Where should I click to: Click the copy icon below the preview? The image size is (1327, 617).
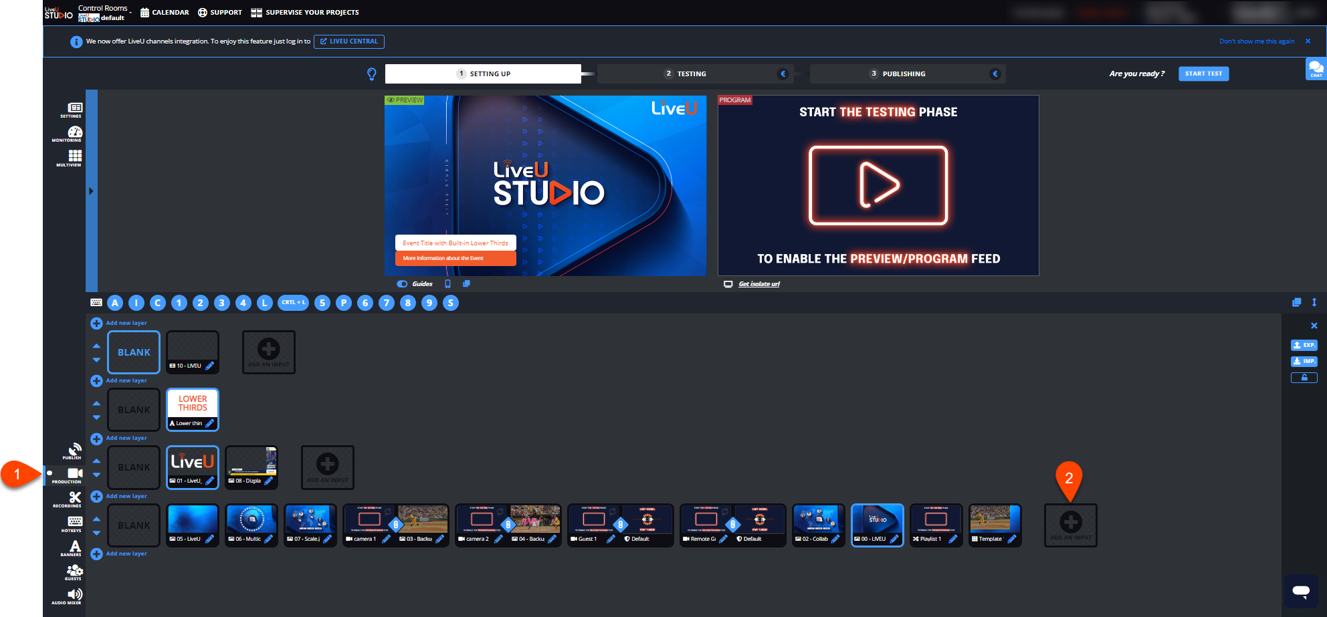466,283
